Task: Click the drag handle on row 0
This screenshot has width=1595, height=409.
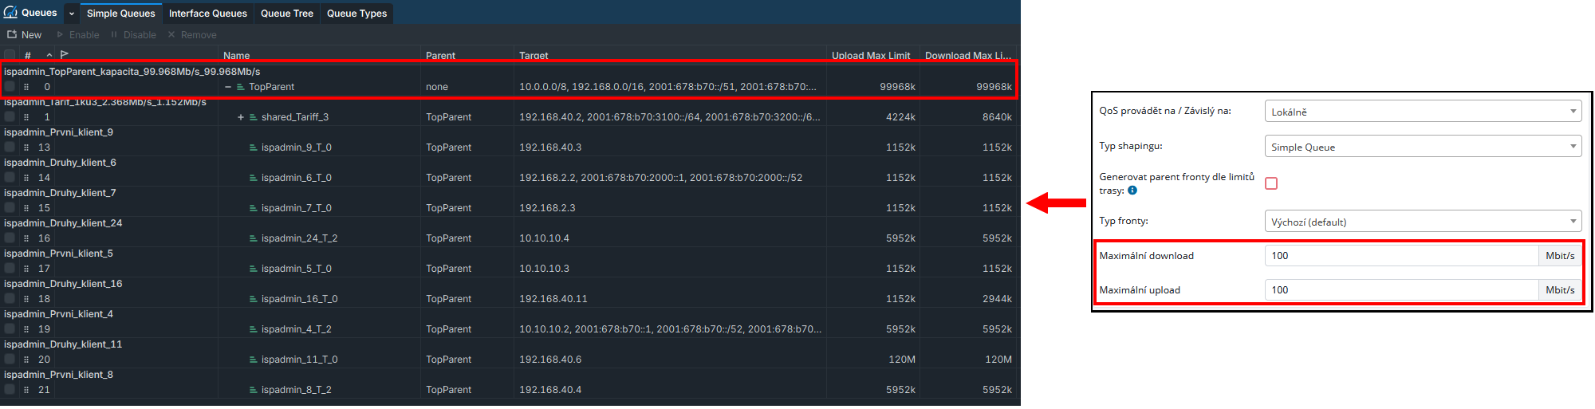Action: 26,87
